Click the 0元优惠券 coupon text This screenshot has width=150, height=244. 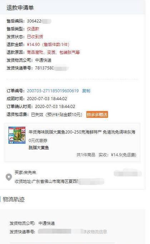pos(38,141)
